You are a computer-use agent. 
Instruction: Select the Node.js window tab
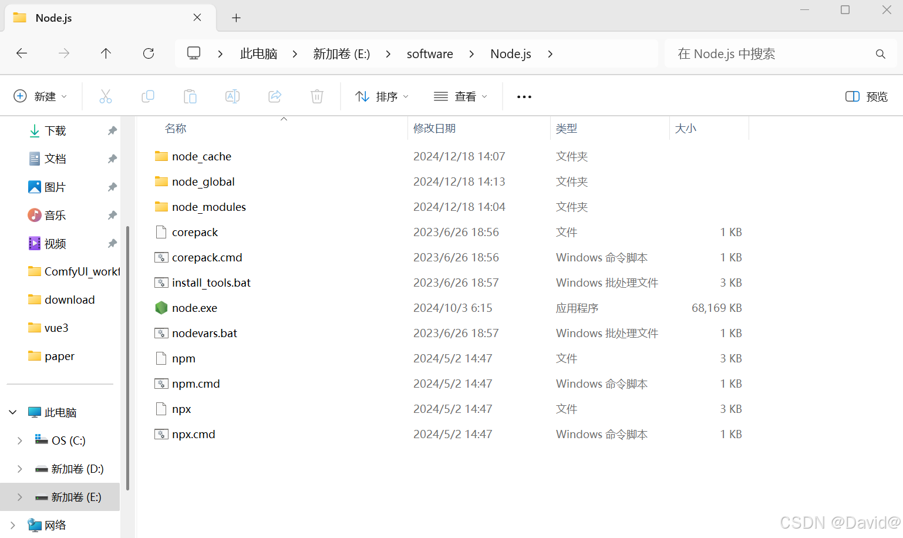pos(110,18)
